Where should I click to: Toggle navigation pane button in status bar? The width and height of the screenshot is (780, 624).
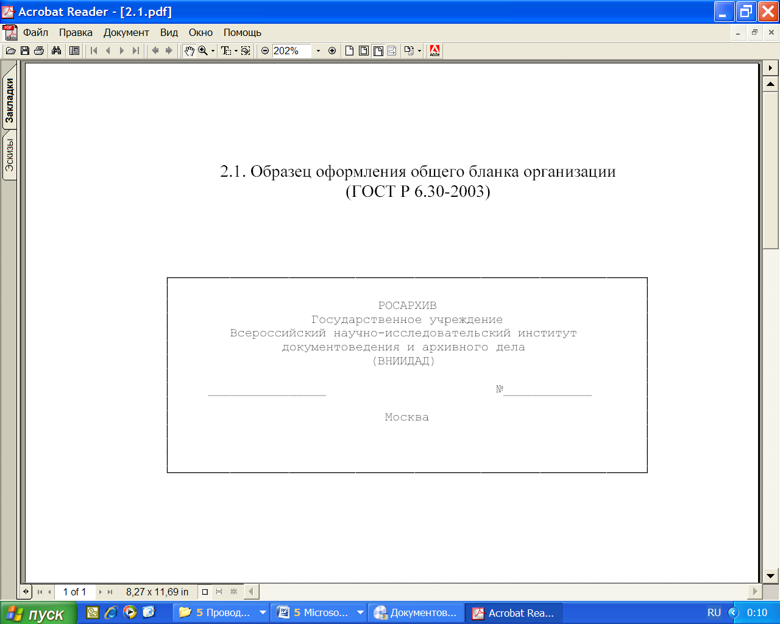26,592
